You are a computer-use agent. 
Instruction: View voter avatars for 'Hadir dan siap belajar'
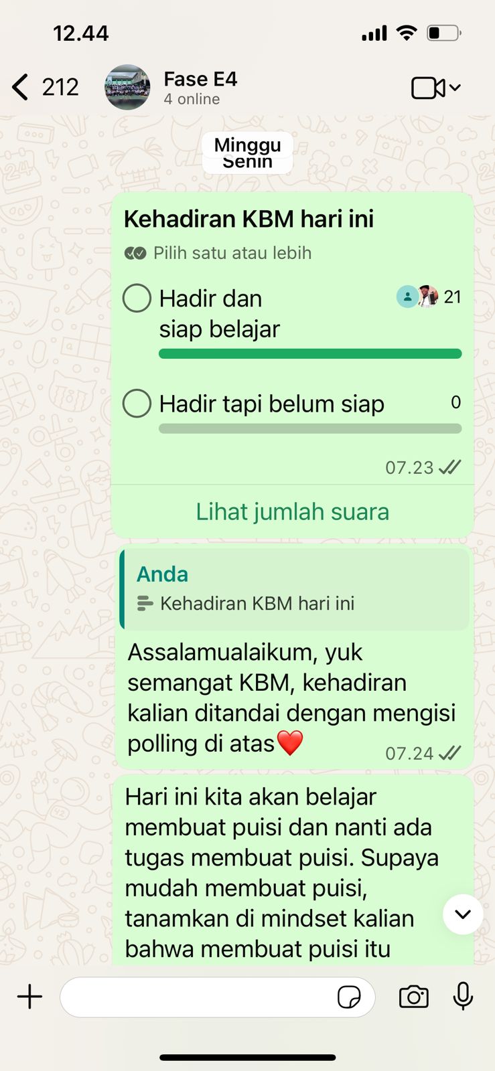coord(417,296)
